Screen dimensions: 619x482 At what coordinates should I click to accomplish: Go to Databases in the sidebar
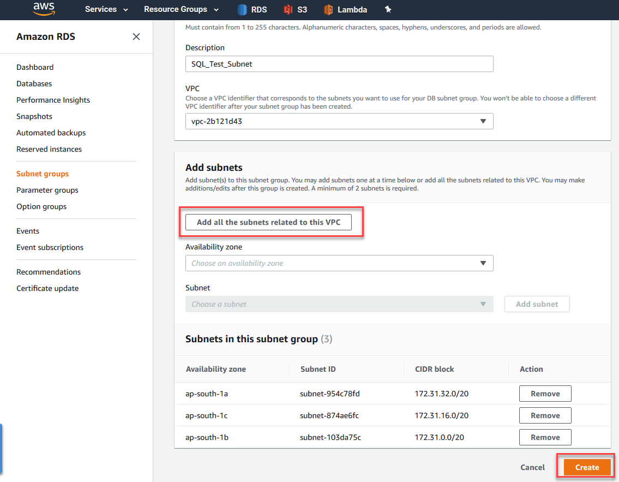[34, 84]
